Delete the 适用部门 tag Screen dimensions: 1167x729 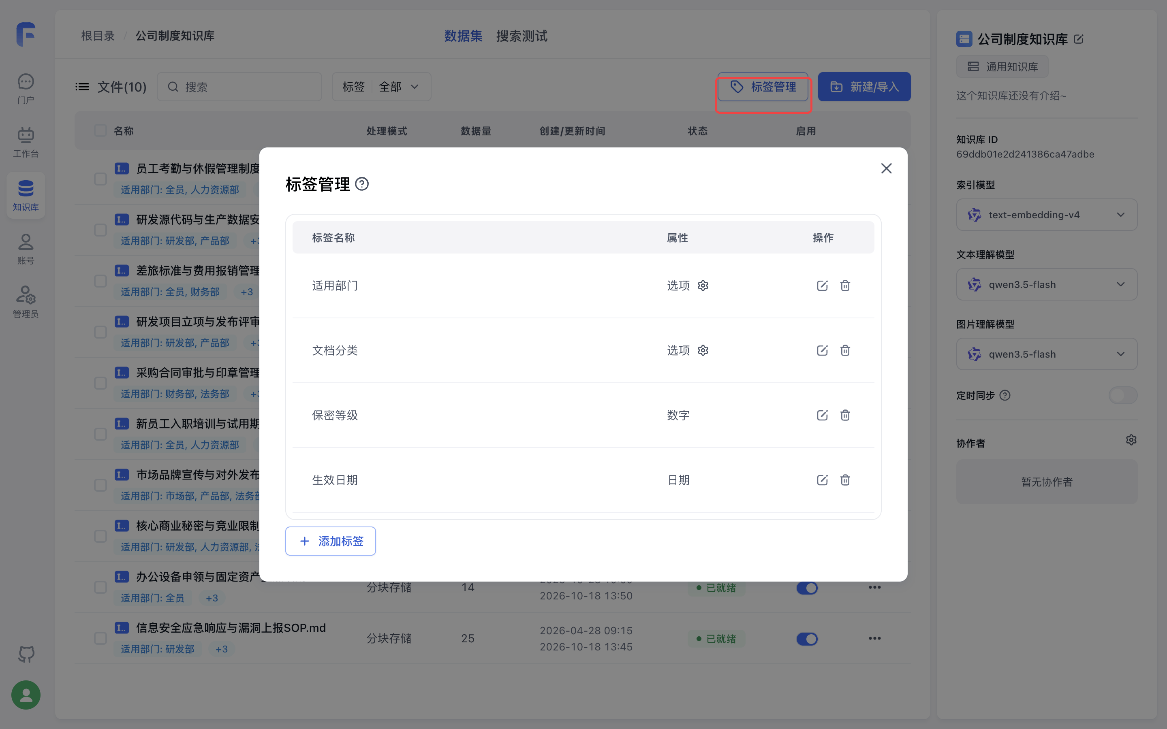(845, 286)
